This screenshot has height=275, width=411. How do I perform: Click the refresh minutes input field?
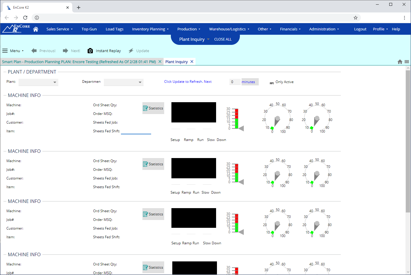point(235,82)
